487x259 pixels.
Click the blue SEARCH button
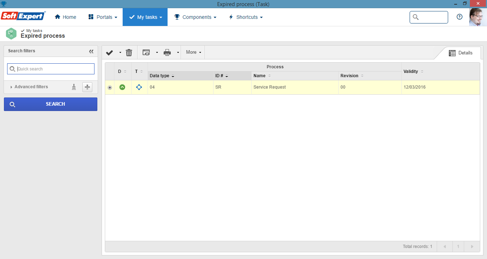[51, 104]
